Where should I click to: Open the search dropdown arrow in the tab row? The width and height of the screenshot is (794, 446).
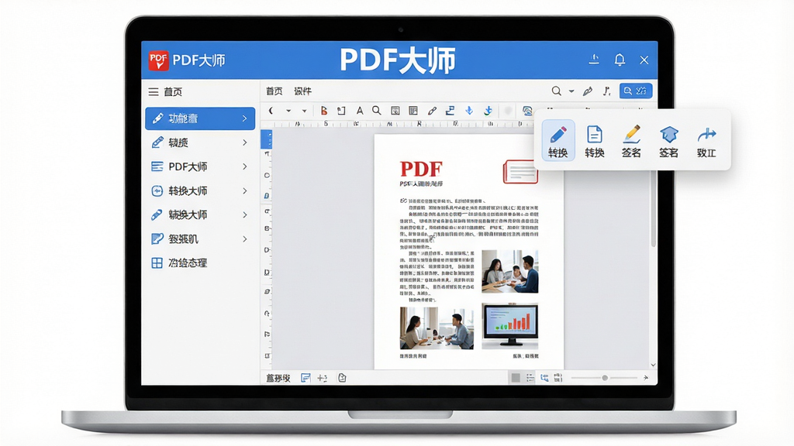(571, 91)
